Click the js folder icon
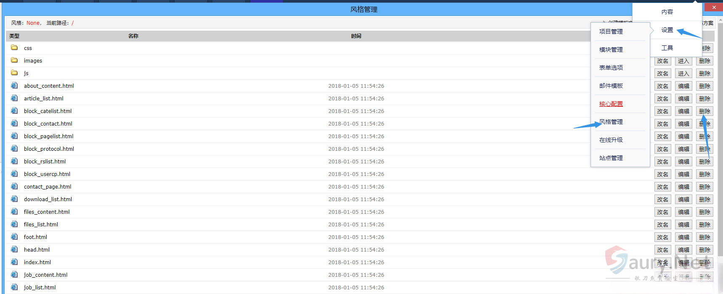Image resolution: width=723 pixels, height=294 pixels. [14, 73]
